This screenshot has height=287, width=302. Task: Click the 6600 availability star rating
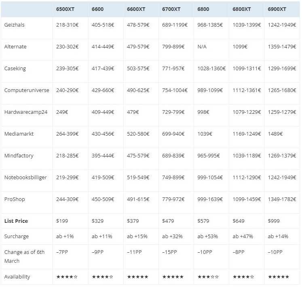coord(102,277)
